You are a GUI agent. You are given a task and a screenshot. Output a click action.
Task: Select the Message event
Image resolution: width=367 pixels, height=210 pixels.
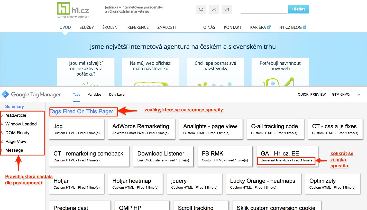(x=14, y=150)
